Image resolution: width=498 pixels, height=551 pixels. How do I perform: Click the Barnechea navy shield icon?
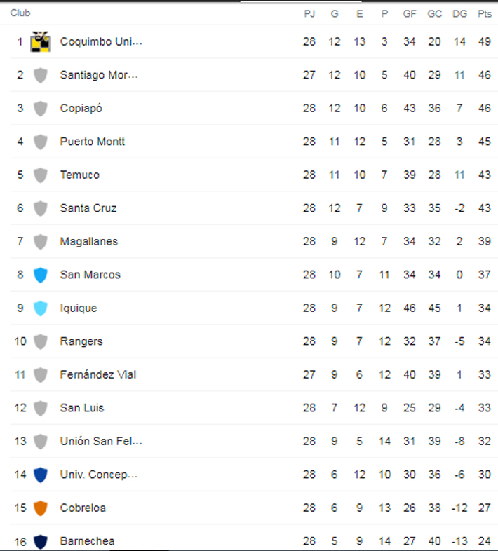point(41,541)
